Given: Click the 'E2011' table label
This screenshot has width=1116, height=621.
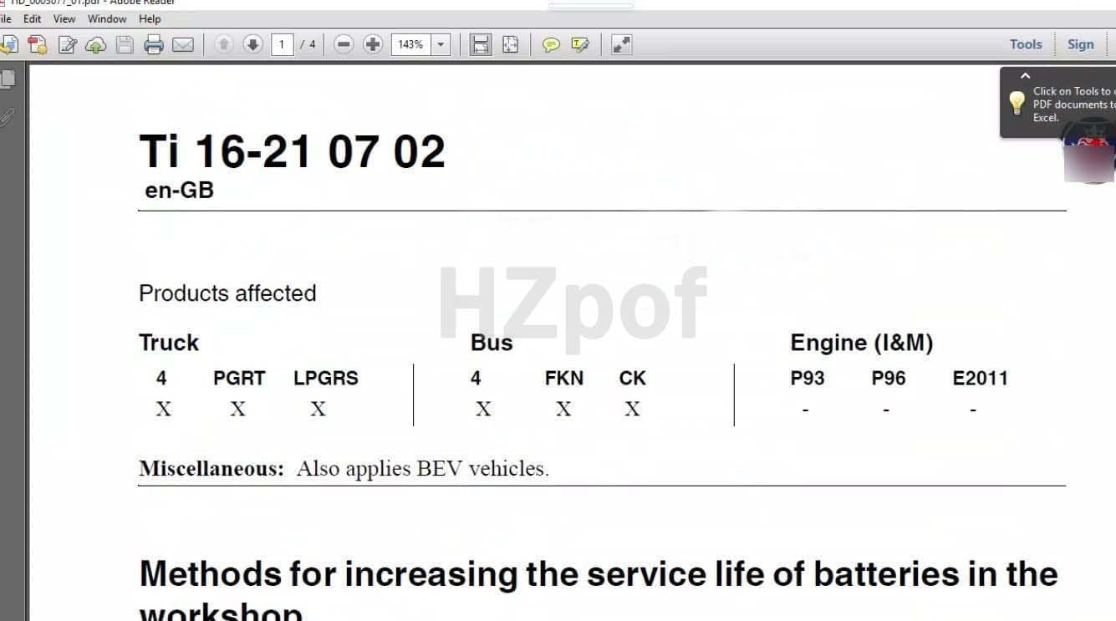Looking at the screenshot, I should coord(981,378).
